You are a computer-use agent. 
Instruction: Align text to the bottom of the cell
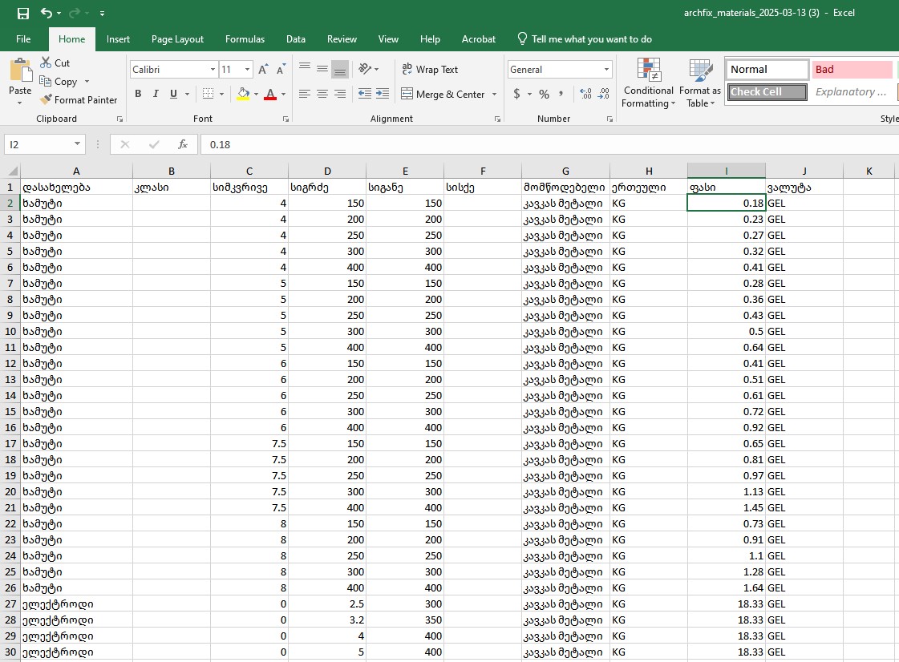340,69
